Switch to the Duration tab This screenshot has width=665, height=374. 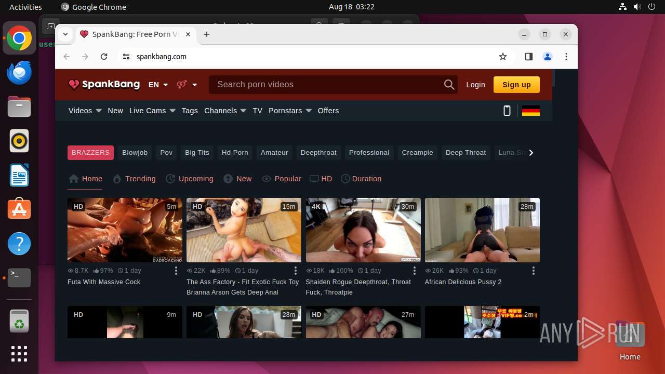tap(361, 179)
